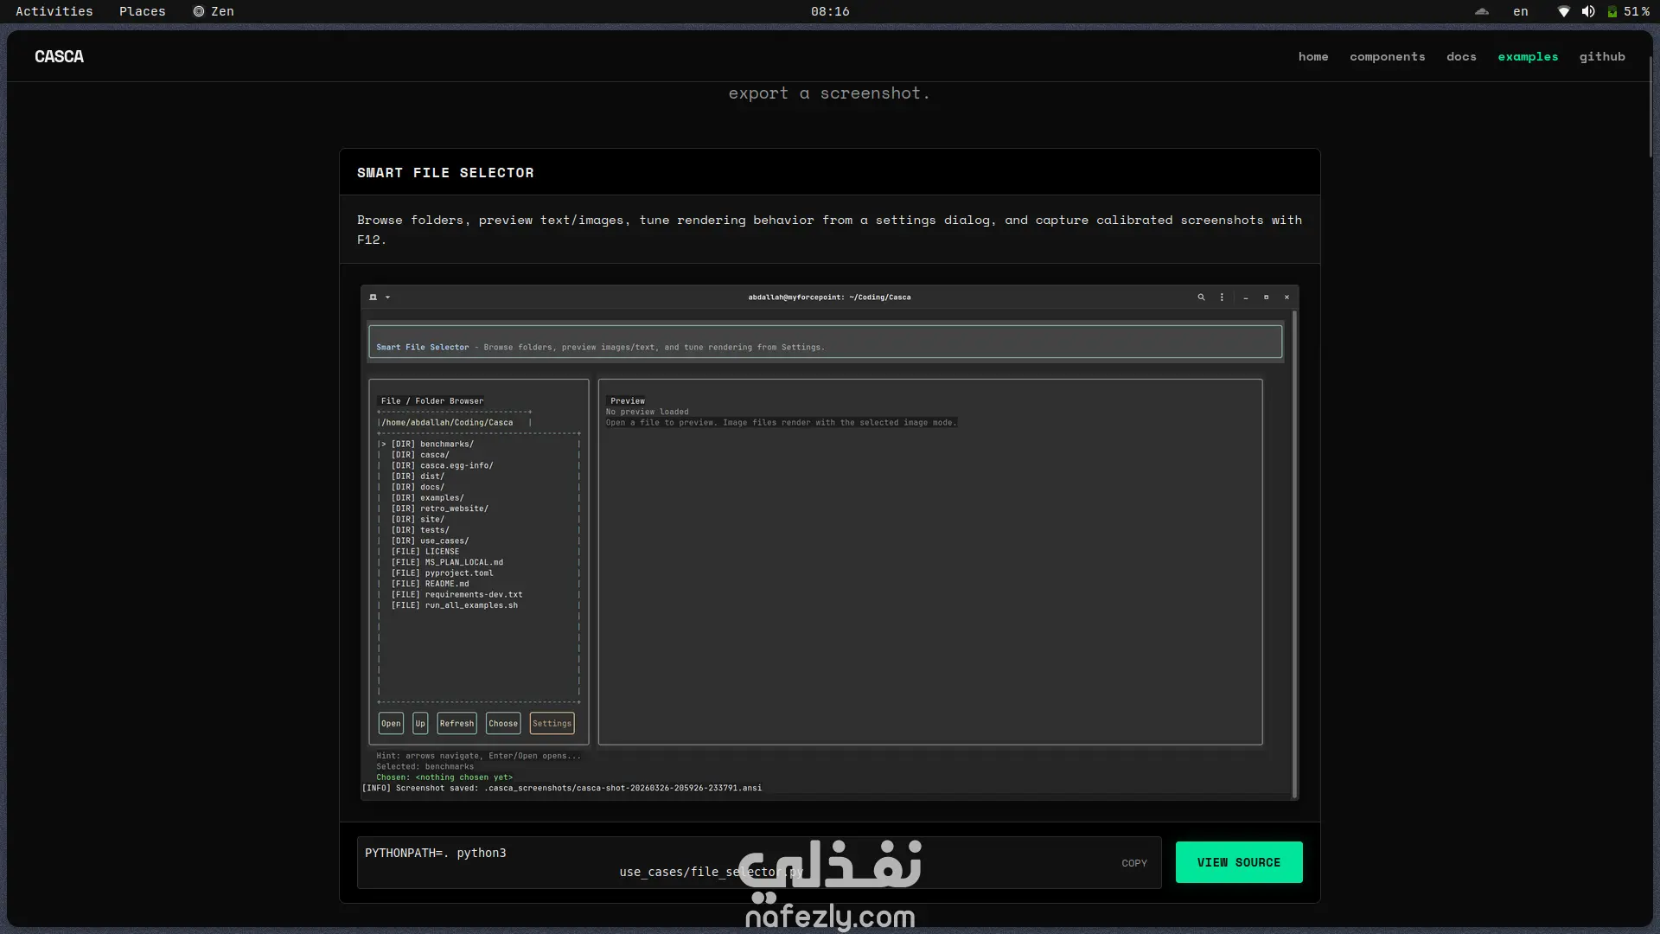Viewport: 1660px width, 934px height.
Task: Click the battery status icon
Action: [1612, 11]
